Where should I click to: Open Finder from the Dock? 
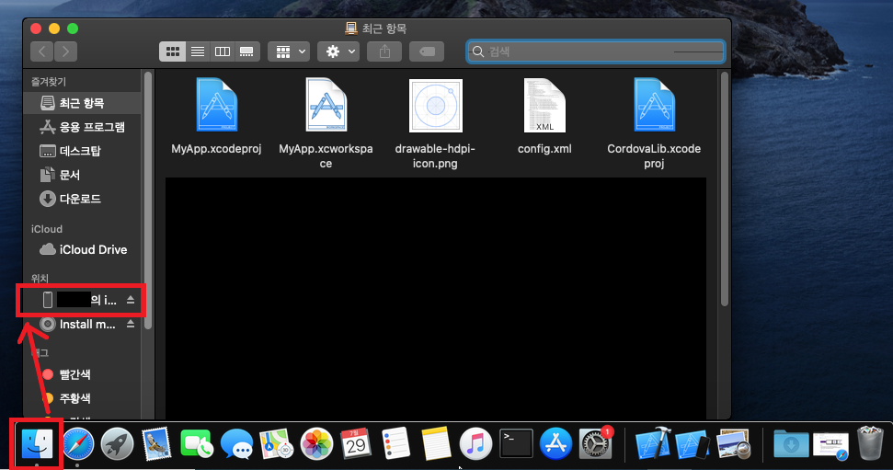pyautogui.click(x=37, y=444)
